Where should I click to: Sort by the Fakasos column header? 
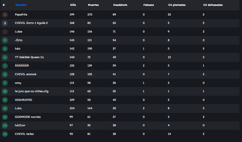pyautogui.click(x=148, y=5)
